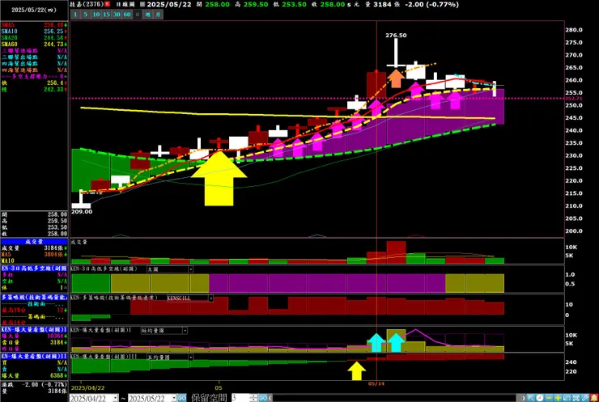Select the 10-minute chart interval

pyautogui.click(x=96, y=15)
